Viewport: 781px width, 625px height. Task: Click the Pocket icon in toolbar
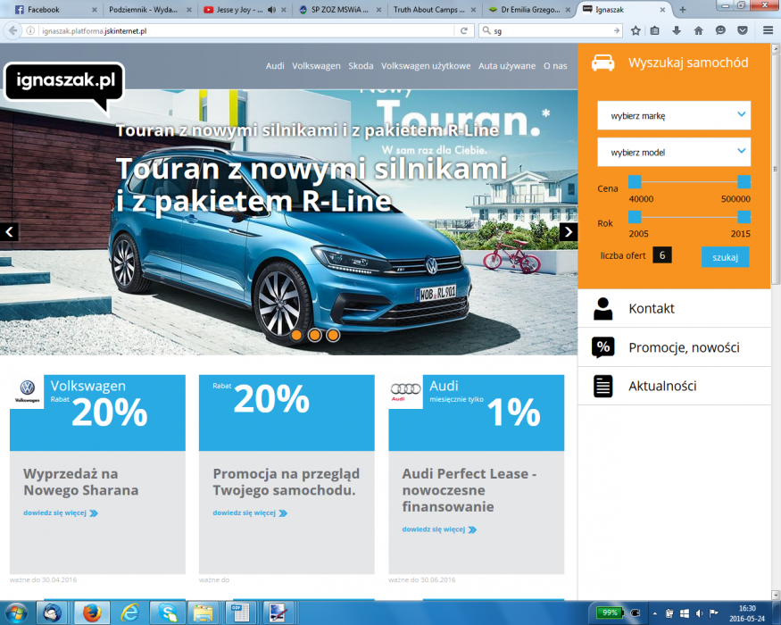point(742,31)
